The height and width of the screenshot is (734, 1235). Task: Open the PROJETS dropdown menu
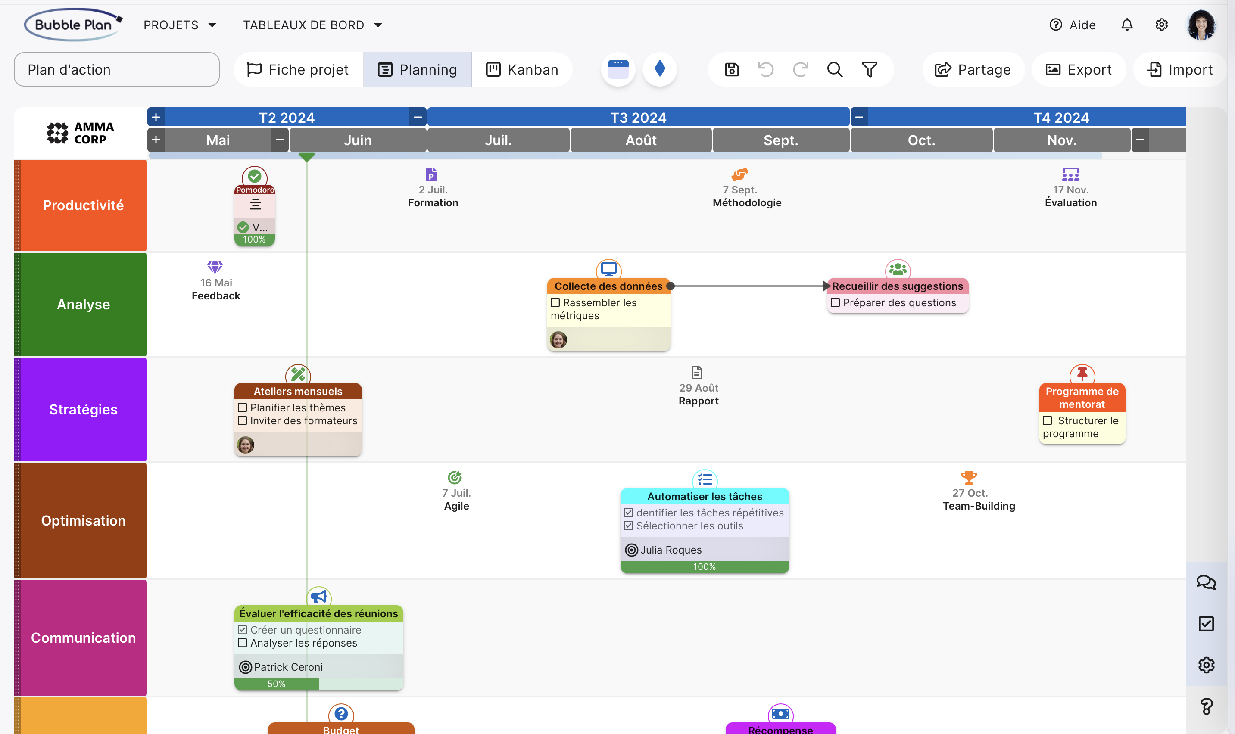click(180, 25)
